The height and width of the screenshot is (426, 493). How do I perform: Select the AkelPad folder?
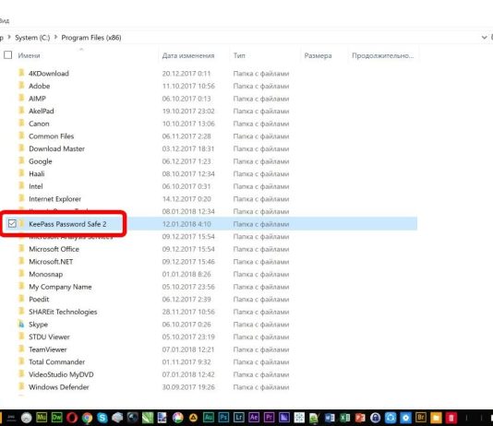[42, 111]
